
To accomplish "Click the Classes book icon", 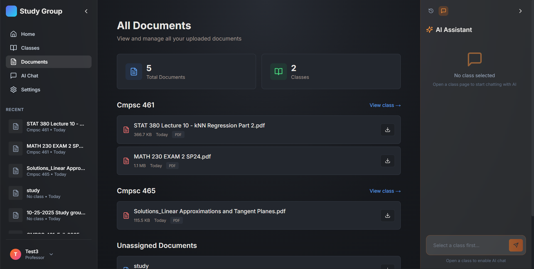I will (x=13, y=48).
